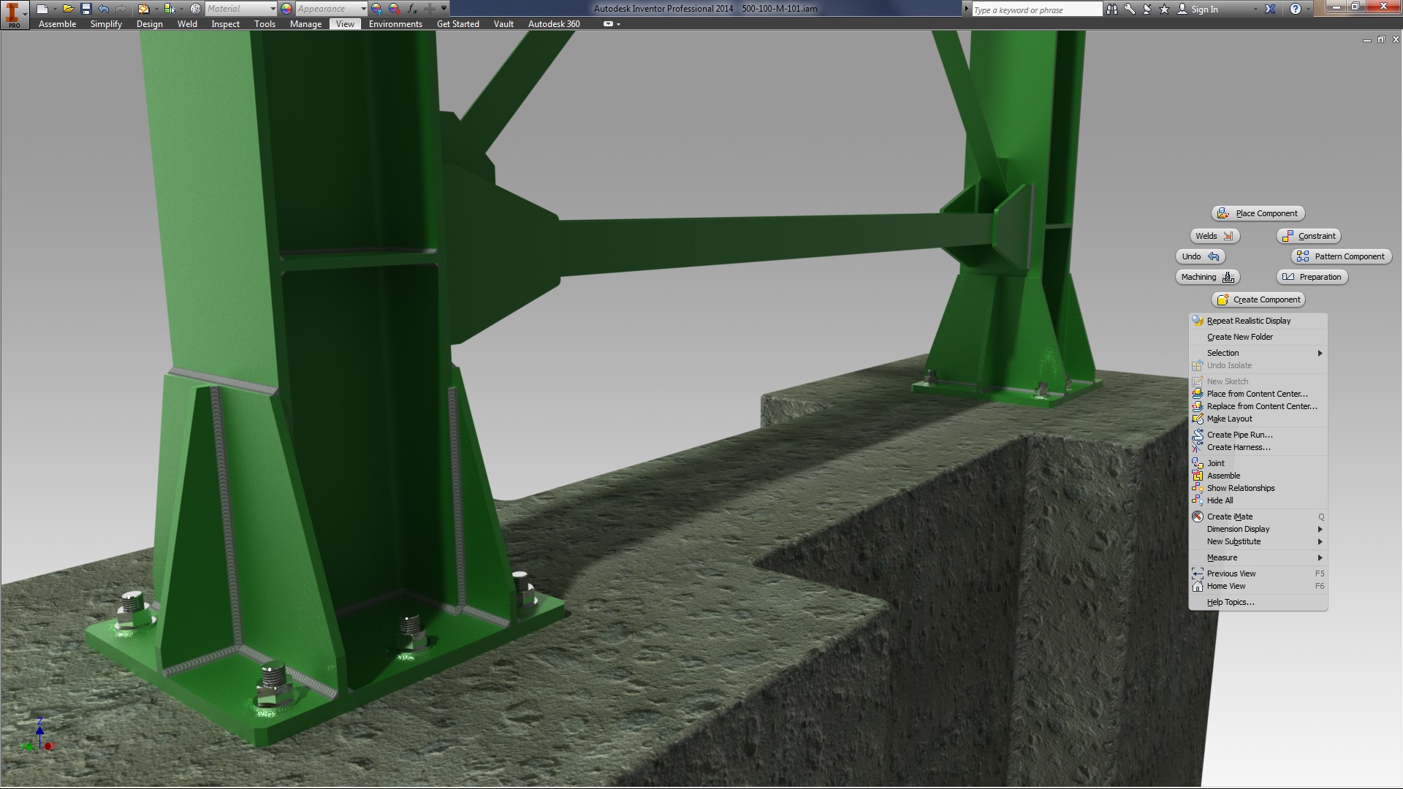Open the Inspect ribbon tab
This screenshot has height=789, width=1403.
225,24
